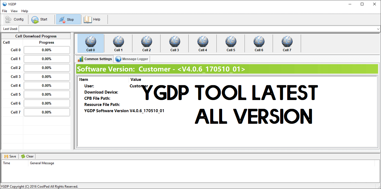Image resolution: width=381 pixels, height=189 pixels.
Task: Select the Cell 7 globe icon
Action: pos(287,43)
